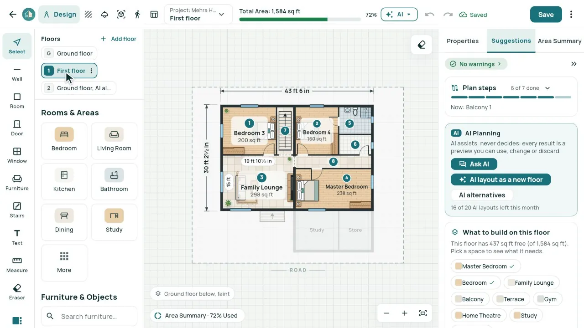Expand the No warnings indicator
Image resolution: width=584 pixels, height=328 pixels.
pyautogui.click(x=476, y=64)
